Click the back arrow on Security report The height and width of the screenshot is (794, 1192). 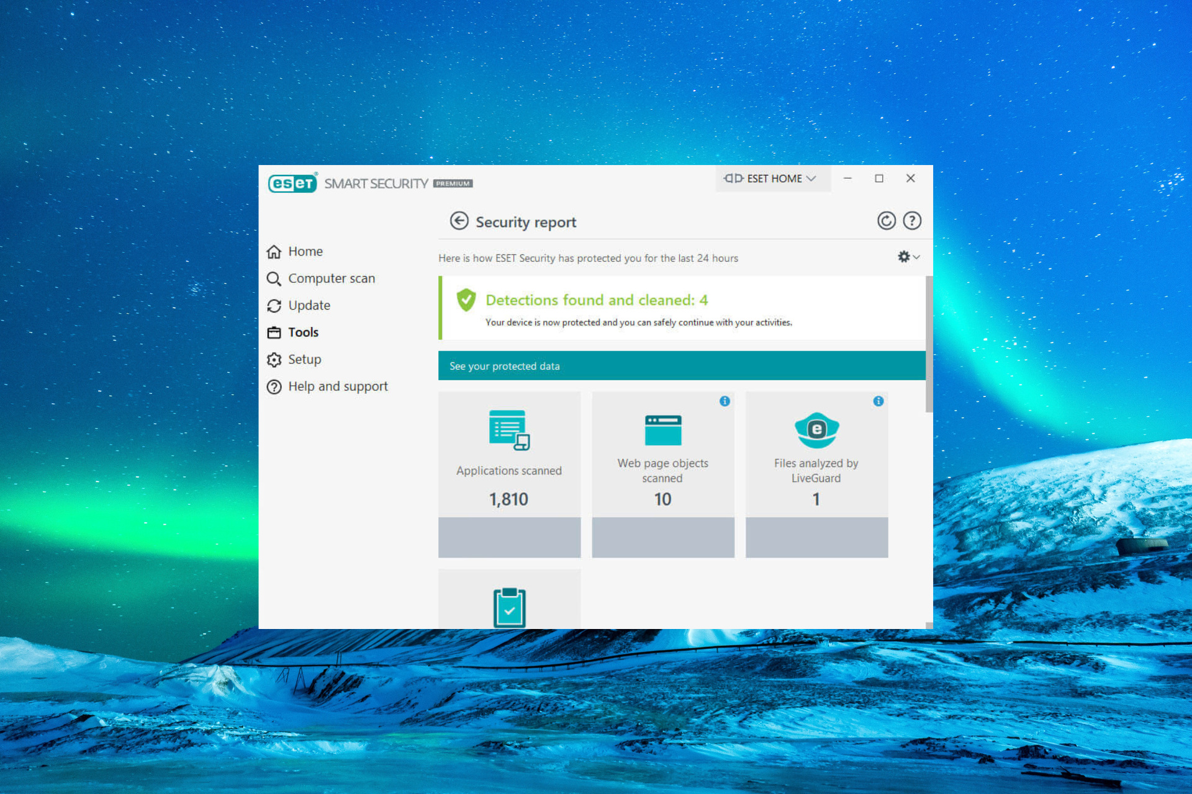pyautogui.click(x=457, y=221)
